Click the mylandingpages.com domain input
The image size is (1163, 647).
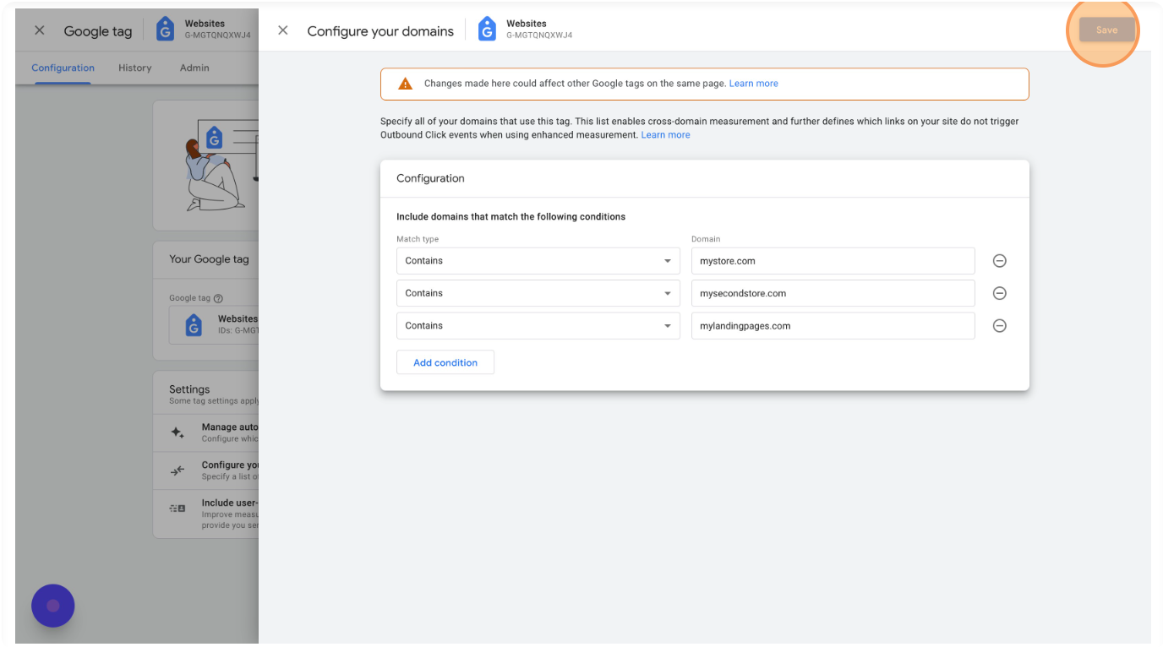[833, 326]
